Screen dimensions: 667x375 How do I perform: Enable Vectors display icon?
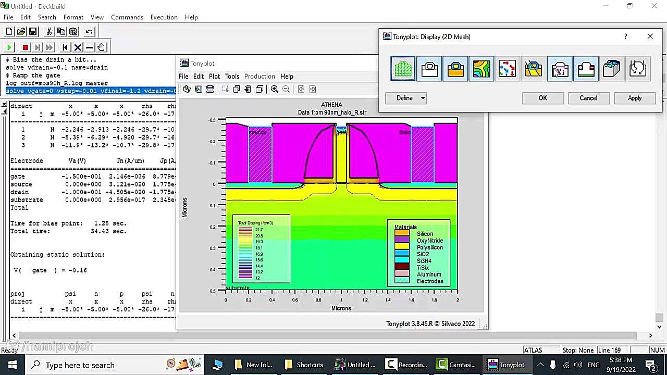coord(507,69)
